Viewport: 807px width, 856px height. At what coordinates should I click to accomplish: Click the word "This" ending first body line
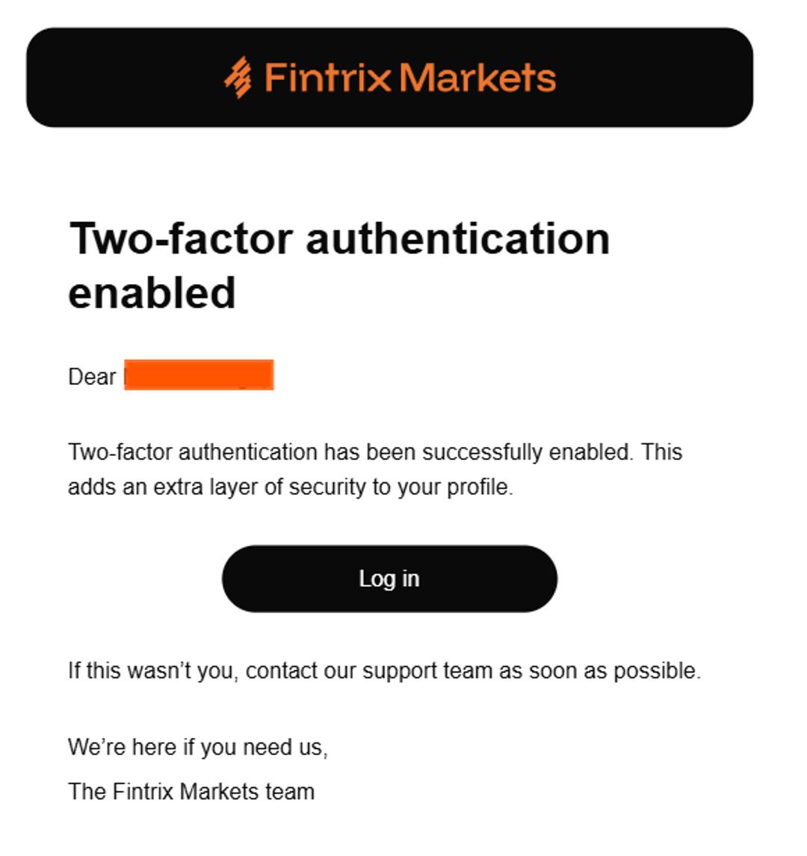tap(661, 452)
